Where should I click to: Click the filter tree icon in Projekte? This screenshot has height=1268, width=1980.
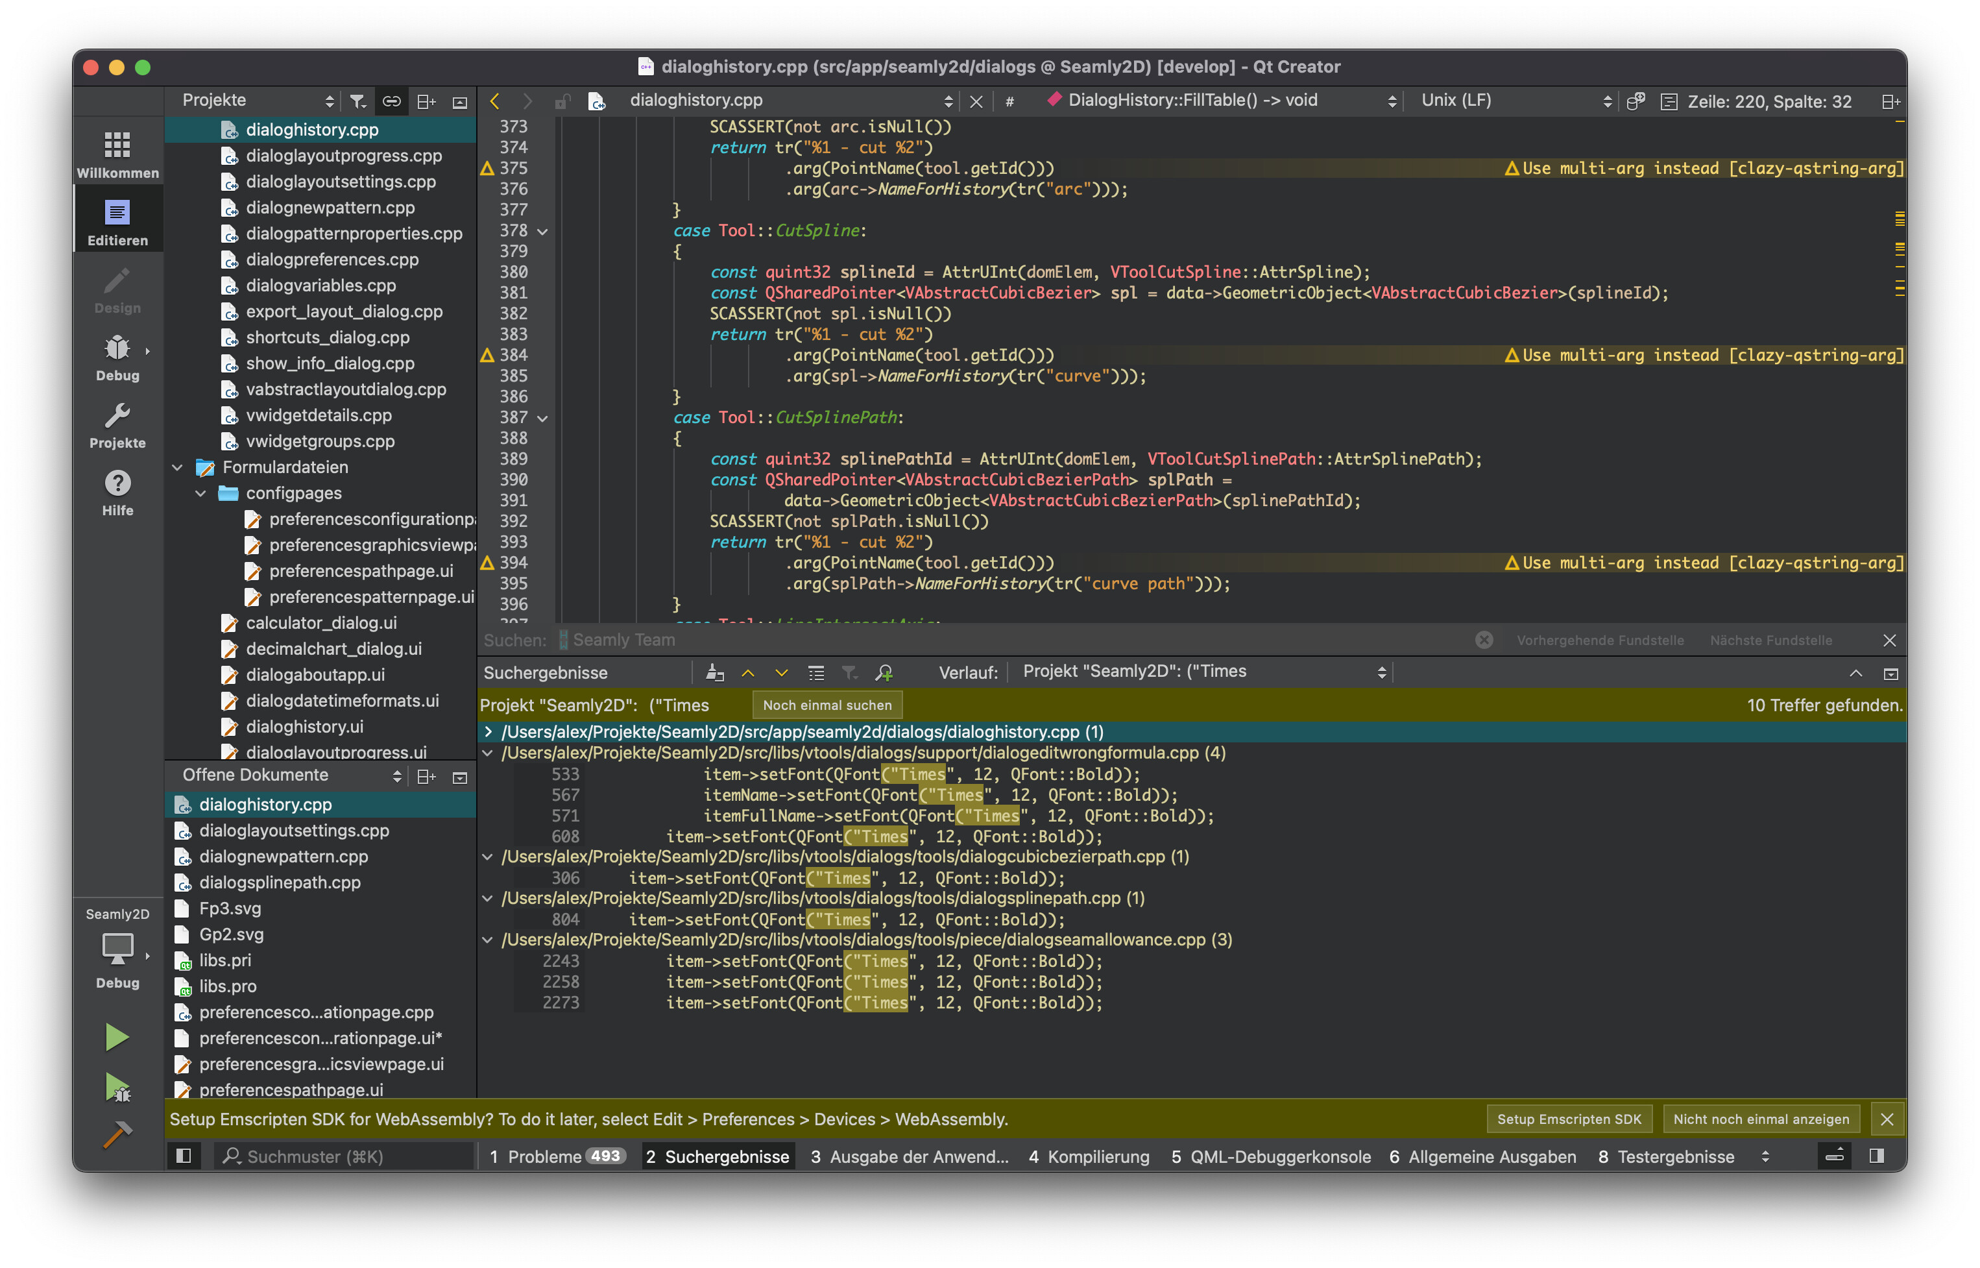[357, 101]
